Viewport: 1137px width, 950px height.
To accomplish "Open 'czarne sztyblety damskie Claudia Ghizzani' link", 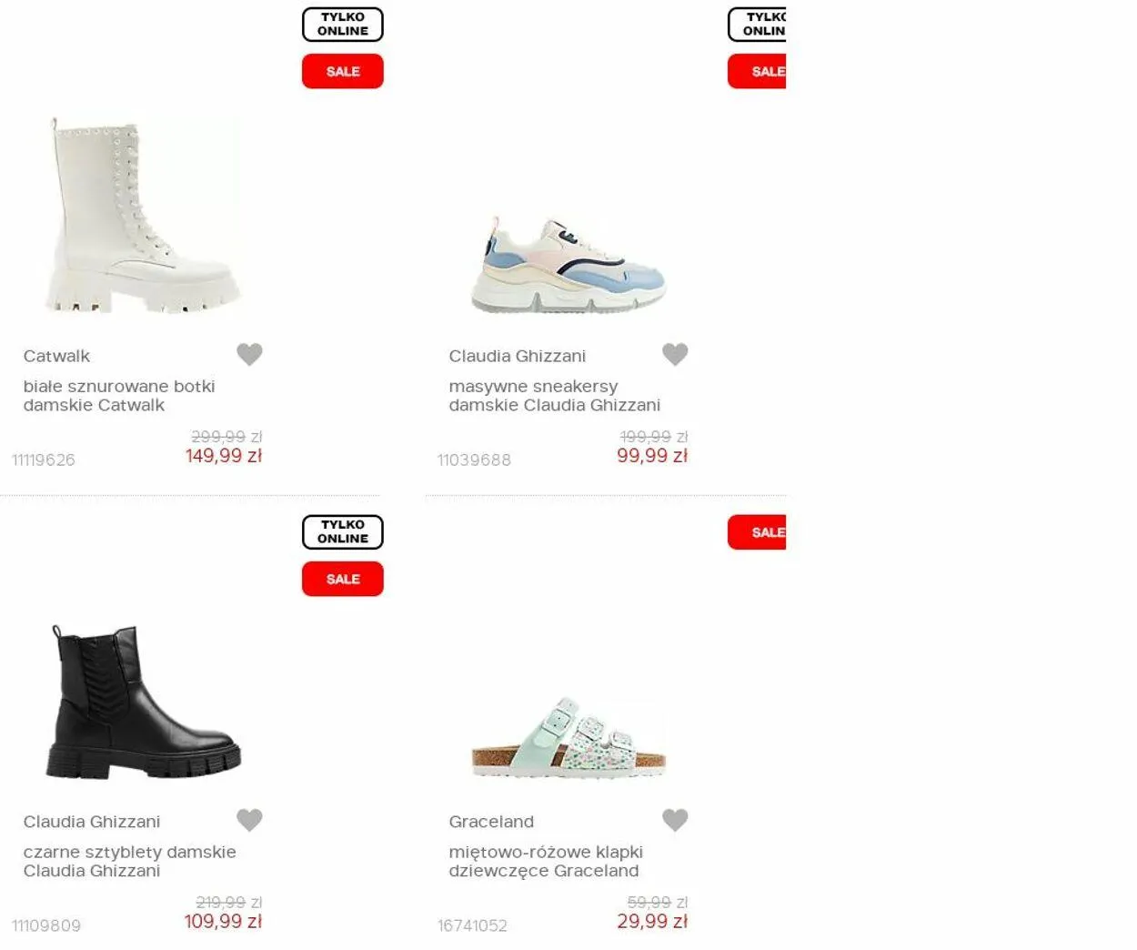I will pyautogui.click(x=130, y=862).
